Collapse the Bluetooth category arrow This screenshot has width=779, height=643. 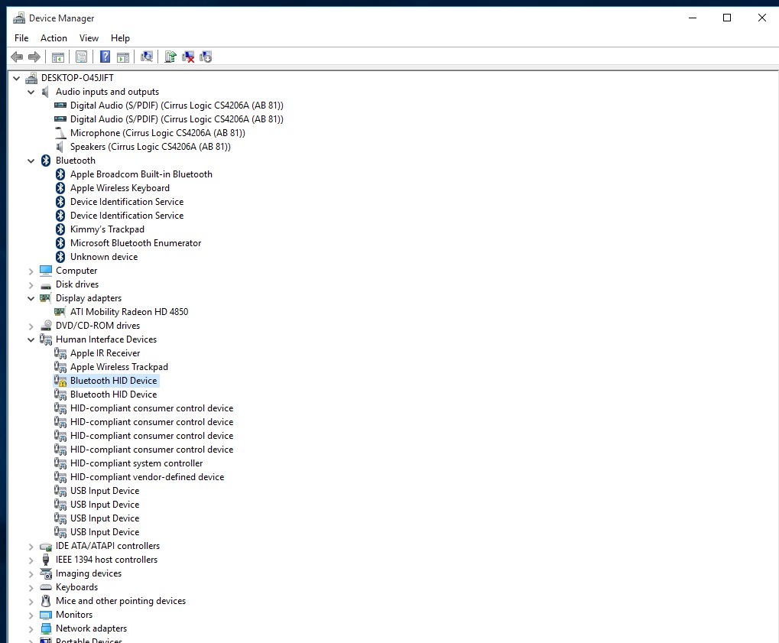[x=31, y=161]
